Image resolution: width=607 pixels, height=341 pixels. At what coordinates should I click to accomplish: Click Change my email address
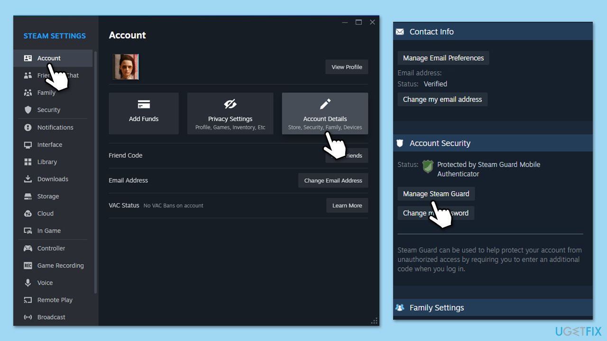click(x=442, y=99)
